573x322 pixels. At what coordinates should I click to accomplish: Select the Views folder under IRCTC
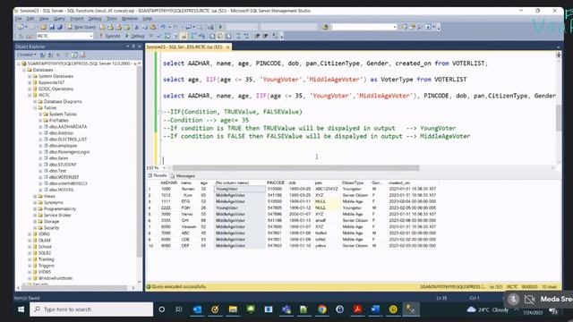49,196
